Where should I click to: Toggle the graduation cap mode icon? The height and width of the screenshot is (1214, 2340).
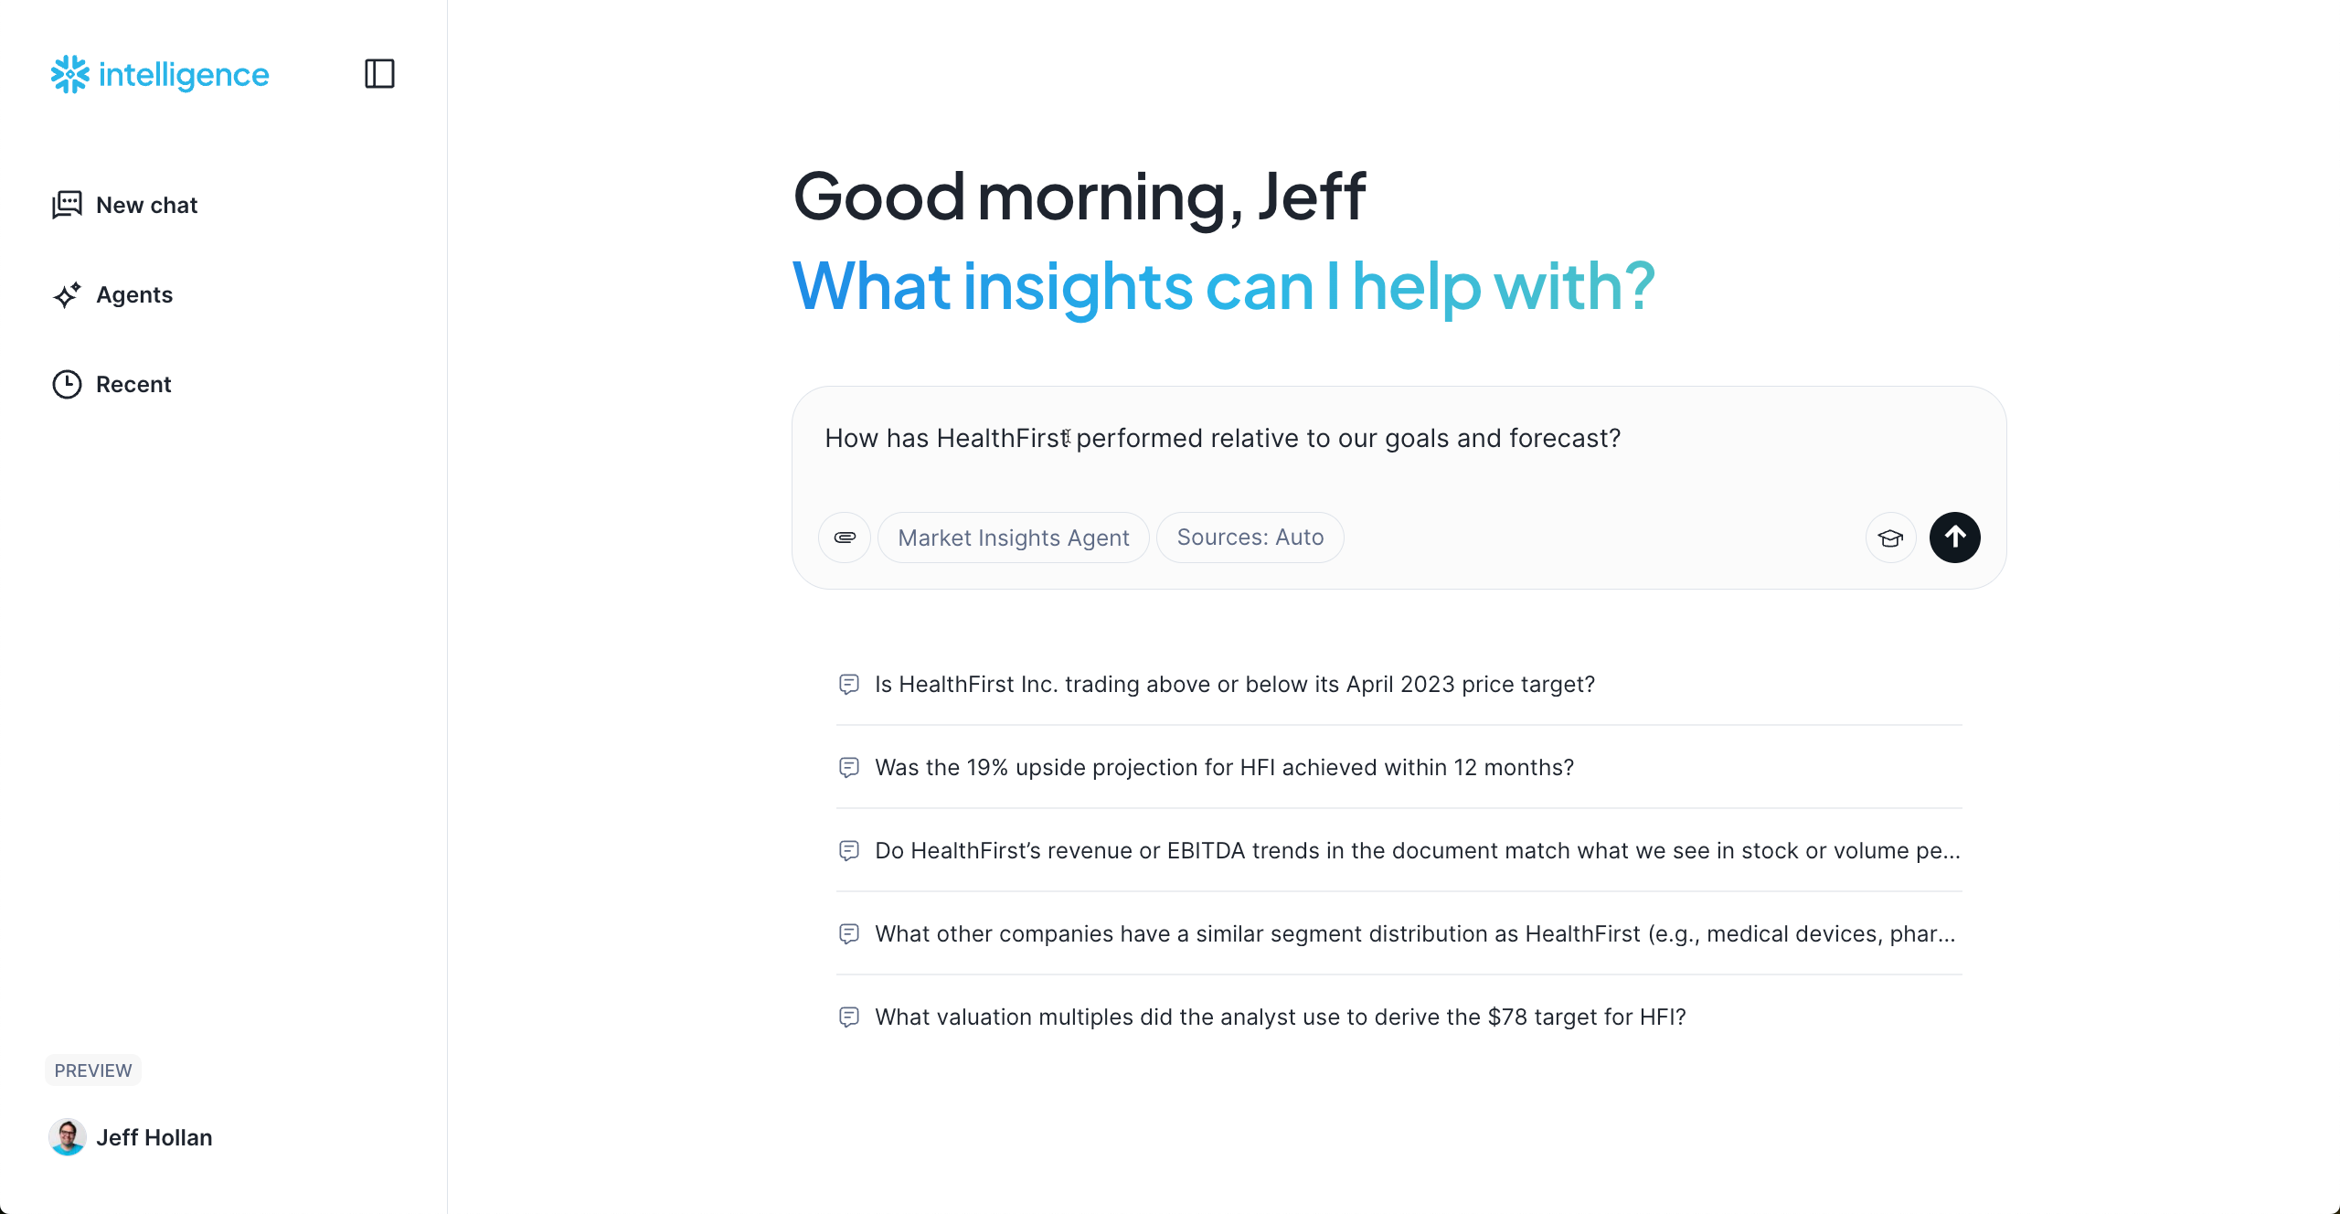point(1890,538)
